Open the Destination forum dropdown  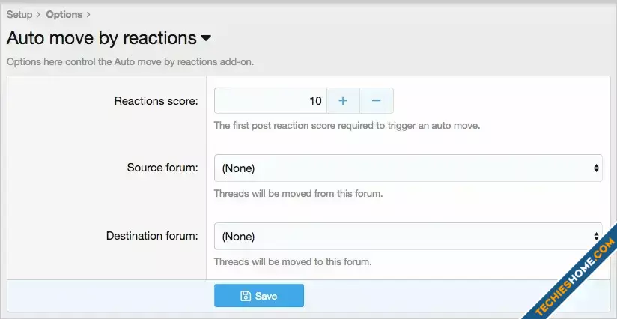[407, 236]
